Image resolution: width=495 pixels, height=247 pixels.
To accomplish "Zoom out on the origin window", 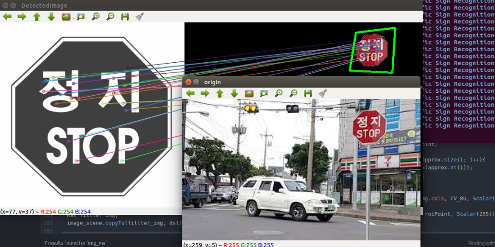I will (293, 93).
